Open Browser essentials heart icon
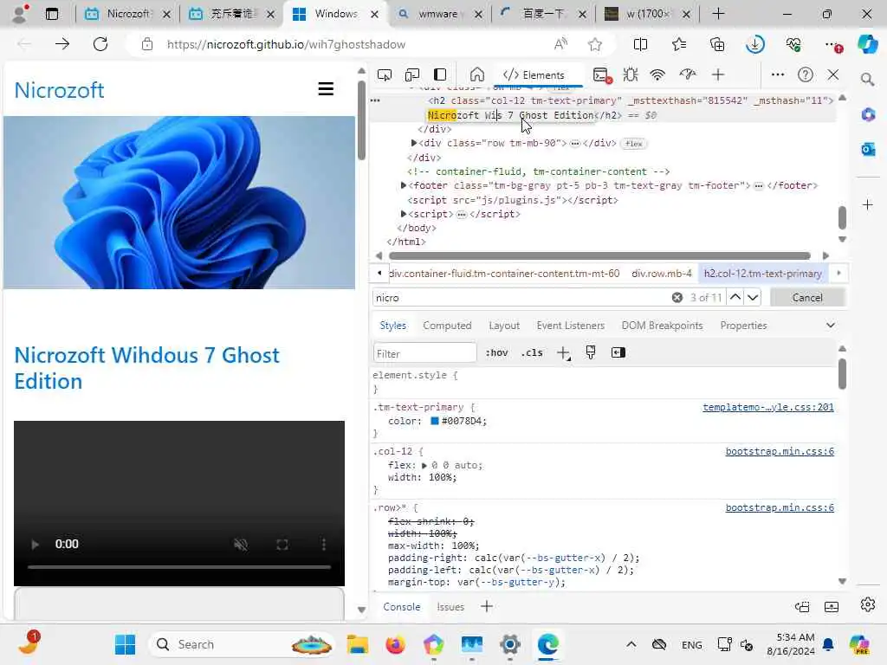The height and width of the screenshot is (665, 887). pos(793,44)
